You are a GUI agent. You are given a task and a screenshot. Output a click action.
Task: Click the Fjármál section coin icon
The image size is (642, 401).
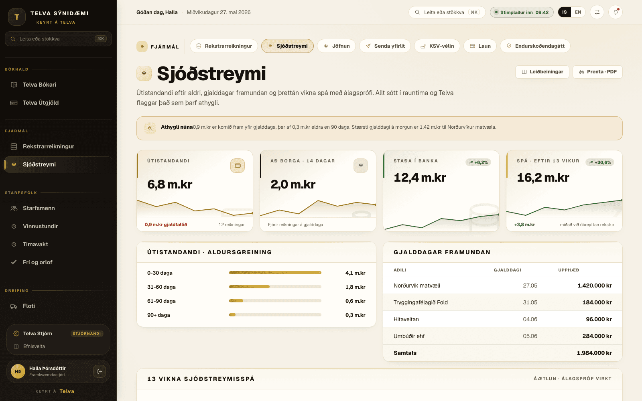(x=142, y=47)
